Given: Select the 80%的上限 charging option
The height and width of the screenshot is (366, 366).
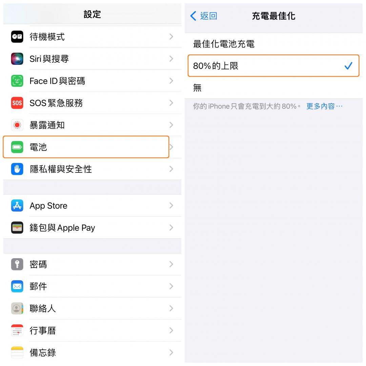Looking at the screenshot, I should click(273, 66).
